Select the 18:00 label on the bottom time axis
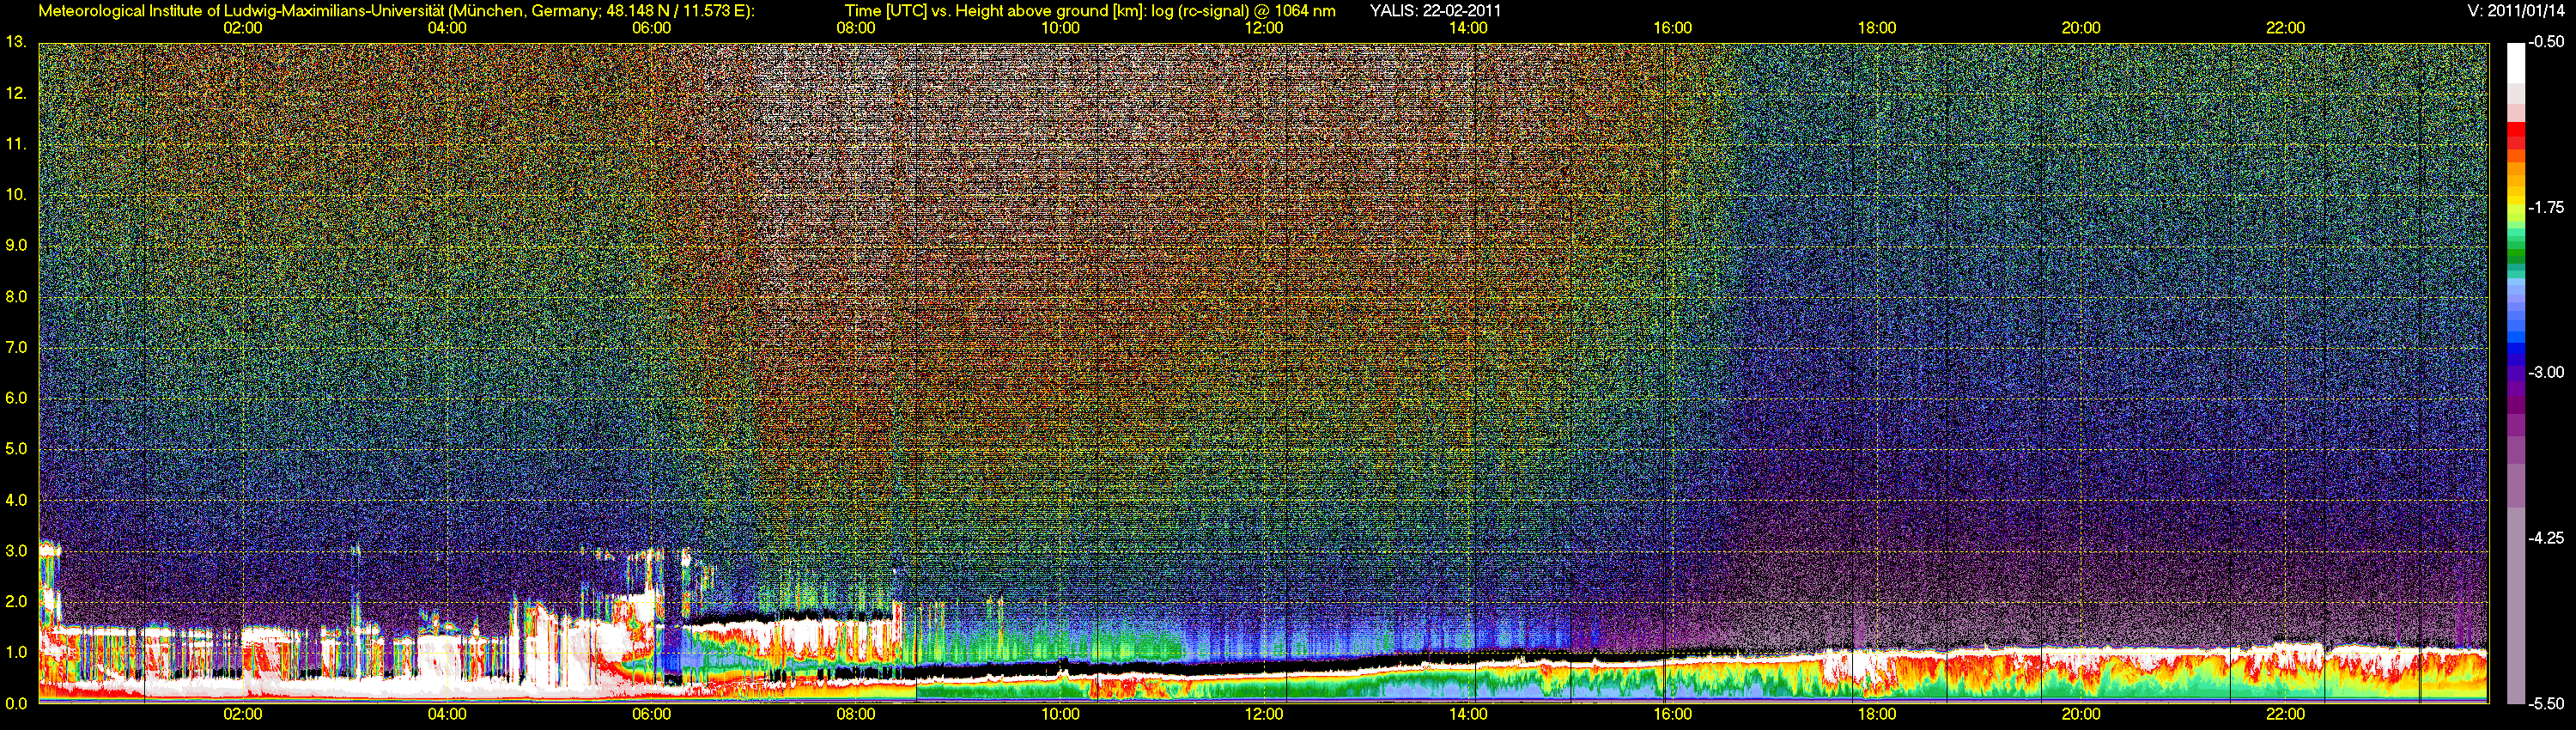This screenshot has height=730, width=2576. [1877, 715]
